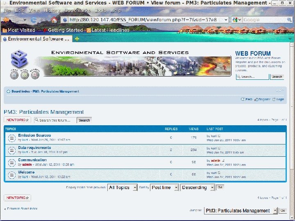
Task: Open the admin author link under Communication
Action: pos(27,165)
